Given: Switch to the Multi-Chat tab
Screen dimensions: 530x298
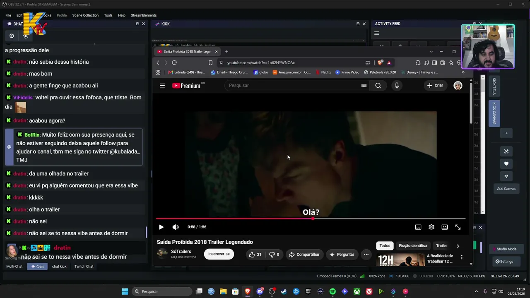Looking at the screenshot, I should (x=14, y=267).
